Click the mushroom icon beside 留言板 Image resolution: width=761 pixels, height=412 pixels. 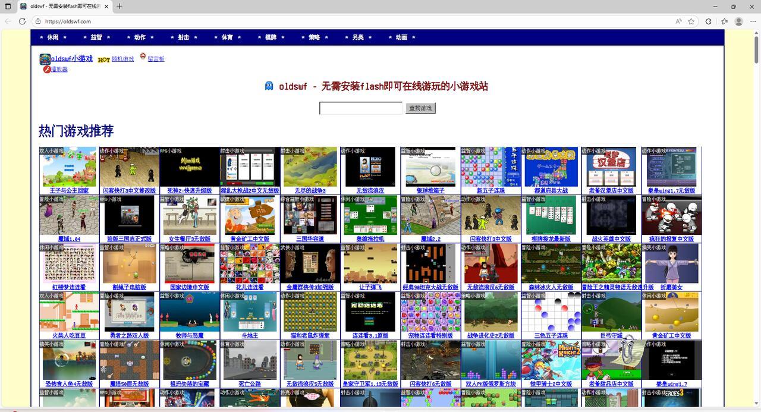point(143,56)
